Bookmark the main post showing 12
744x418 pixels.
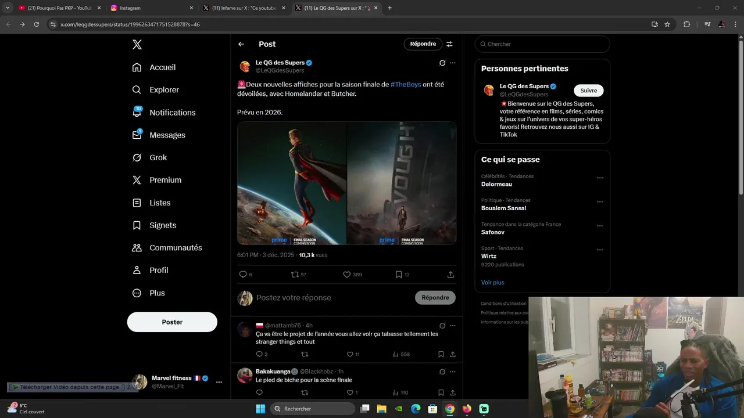[399, 275]
